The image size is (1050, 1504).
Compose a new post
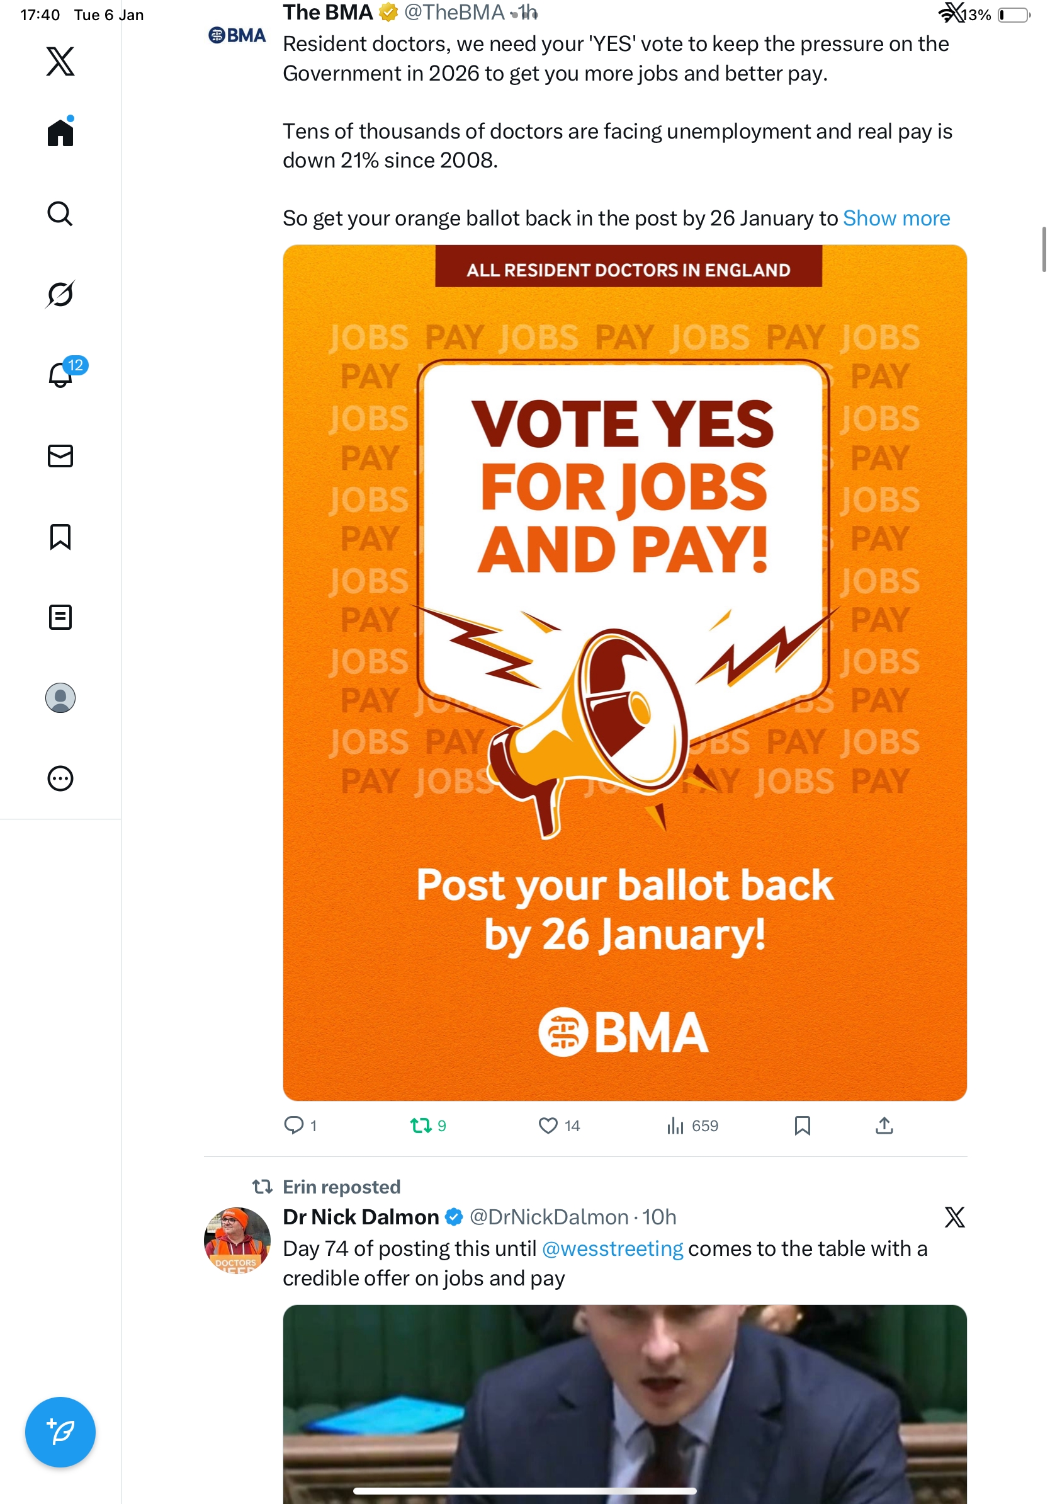pyautogui.click(x=60, y=1432)
